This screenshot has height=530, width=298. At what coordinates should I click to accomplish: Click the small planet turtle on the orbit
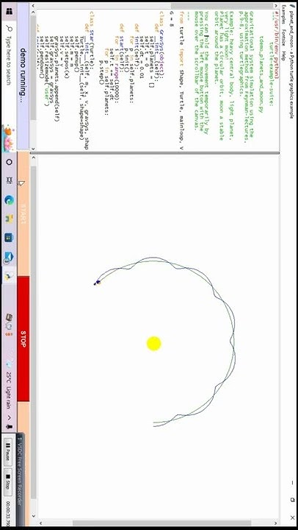(x=98, y=282)
